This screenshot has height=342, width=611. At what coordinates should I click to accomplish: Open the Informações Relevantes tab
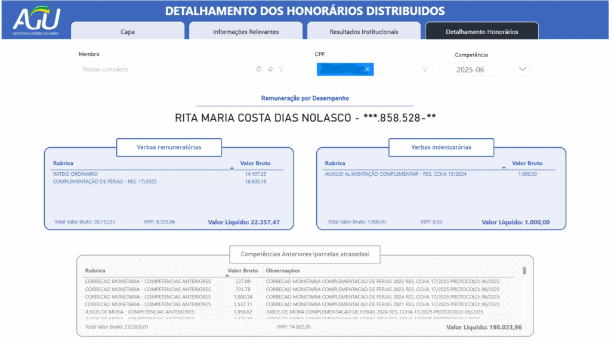point(245,32)
